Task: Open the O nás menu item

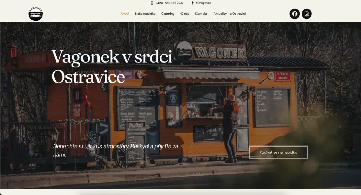Action: coord(185,14)
